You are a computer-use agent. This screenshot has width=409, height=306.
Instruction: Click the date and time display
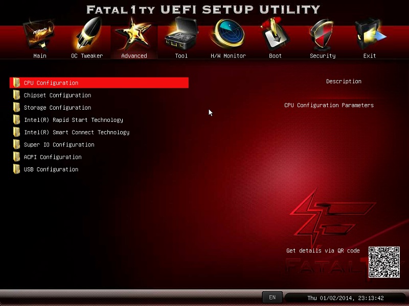346,298
